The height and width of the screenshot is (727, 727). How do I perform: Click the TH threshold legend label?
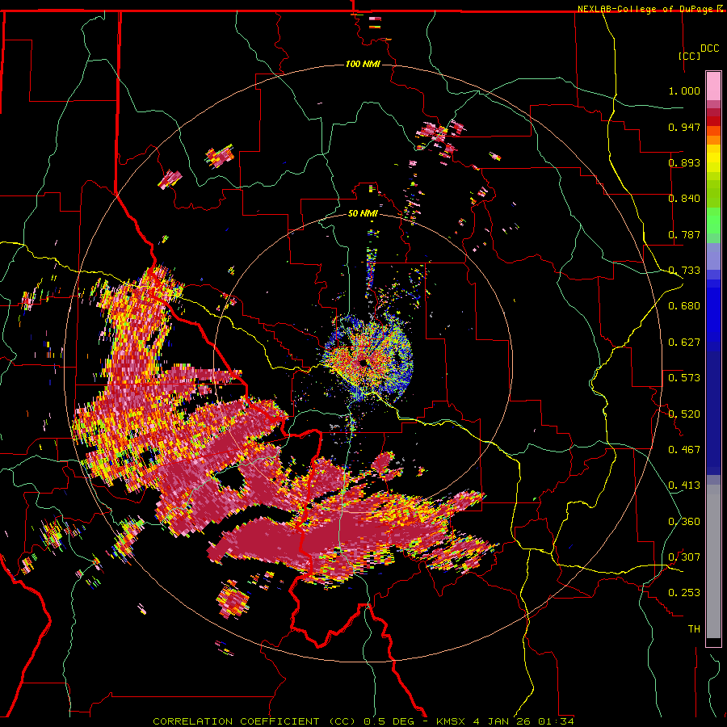point(694,628)
